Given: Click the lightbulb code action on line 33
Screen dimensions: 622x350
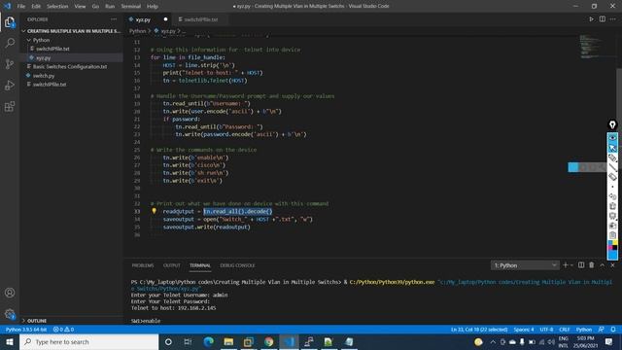Looking at the screenshot, I should tap(154, 211).
